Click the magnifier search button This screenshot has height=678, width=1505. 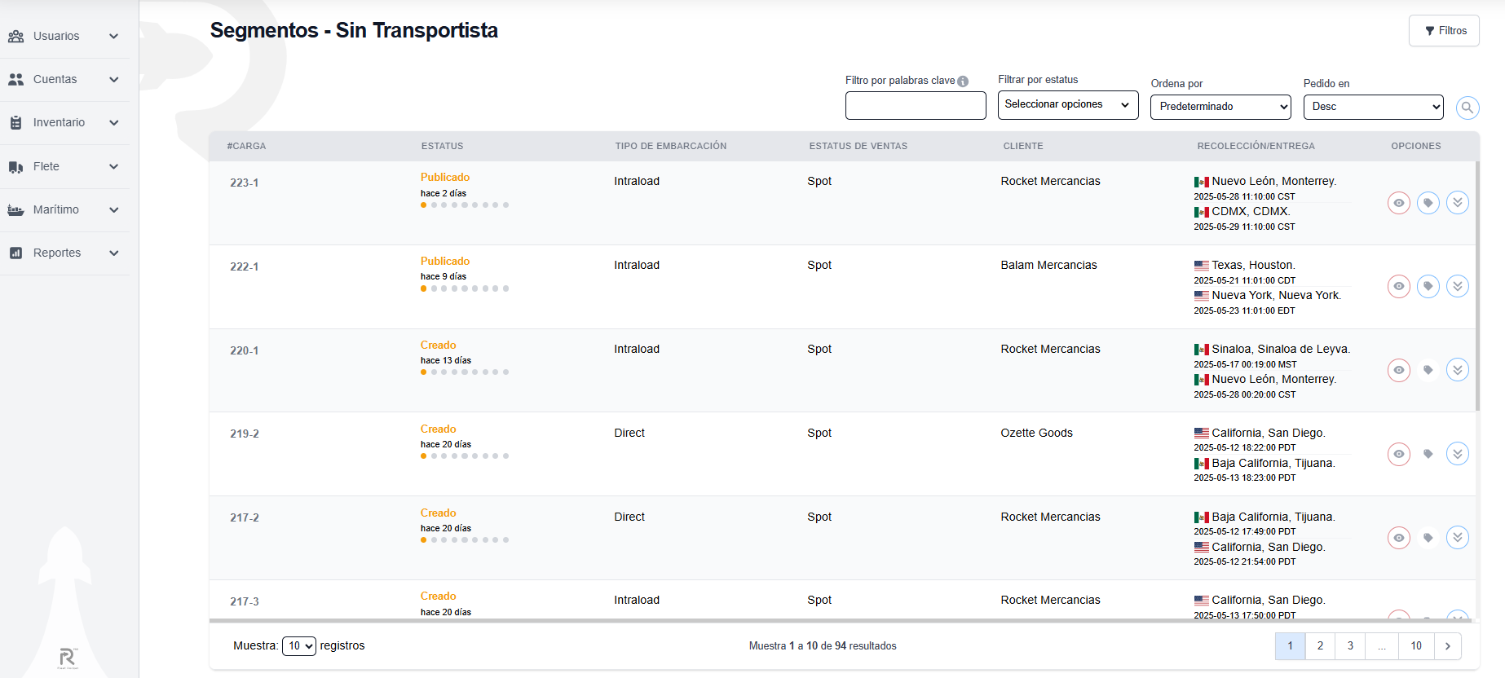click(x=1467, y=108)
